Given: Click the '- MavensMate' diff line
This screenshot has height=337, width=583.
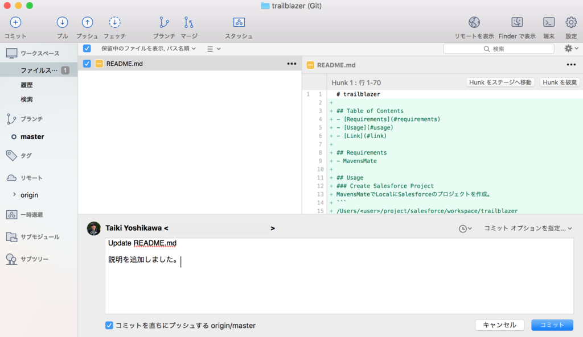Looking at the screenshot, I should point(356,161).
